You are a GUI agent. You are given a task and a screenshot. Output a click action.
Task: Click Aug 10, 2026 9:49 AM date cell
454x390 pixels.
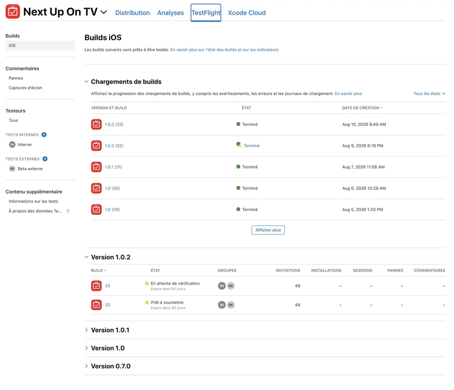click(364, 124)
